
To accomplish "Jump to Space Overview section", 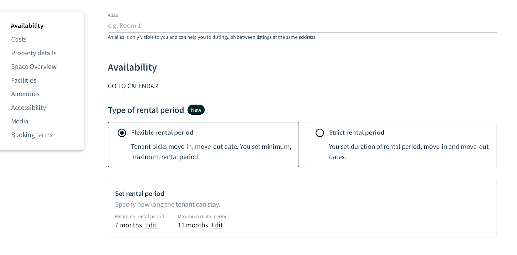I will [34, 67].
